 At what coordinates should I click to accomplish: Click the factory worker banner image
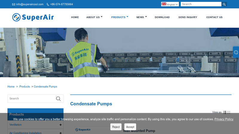tap(119, 52)
